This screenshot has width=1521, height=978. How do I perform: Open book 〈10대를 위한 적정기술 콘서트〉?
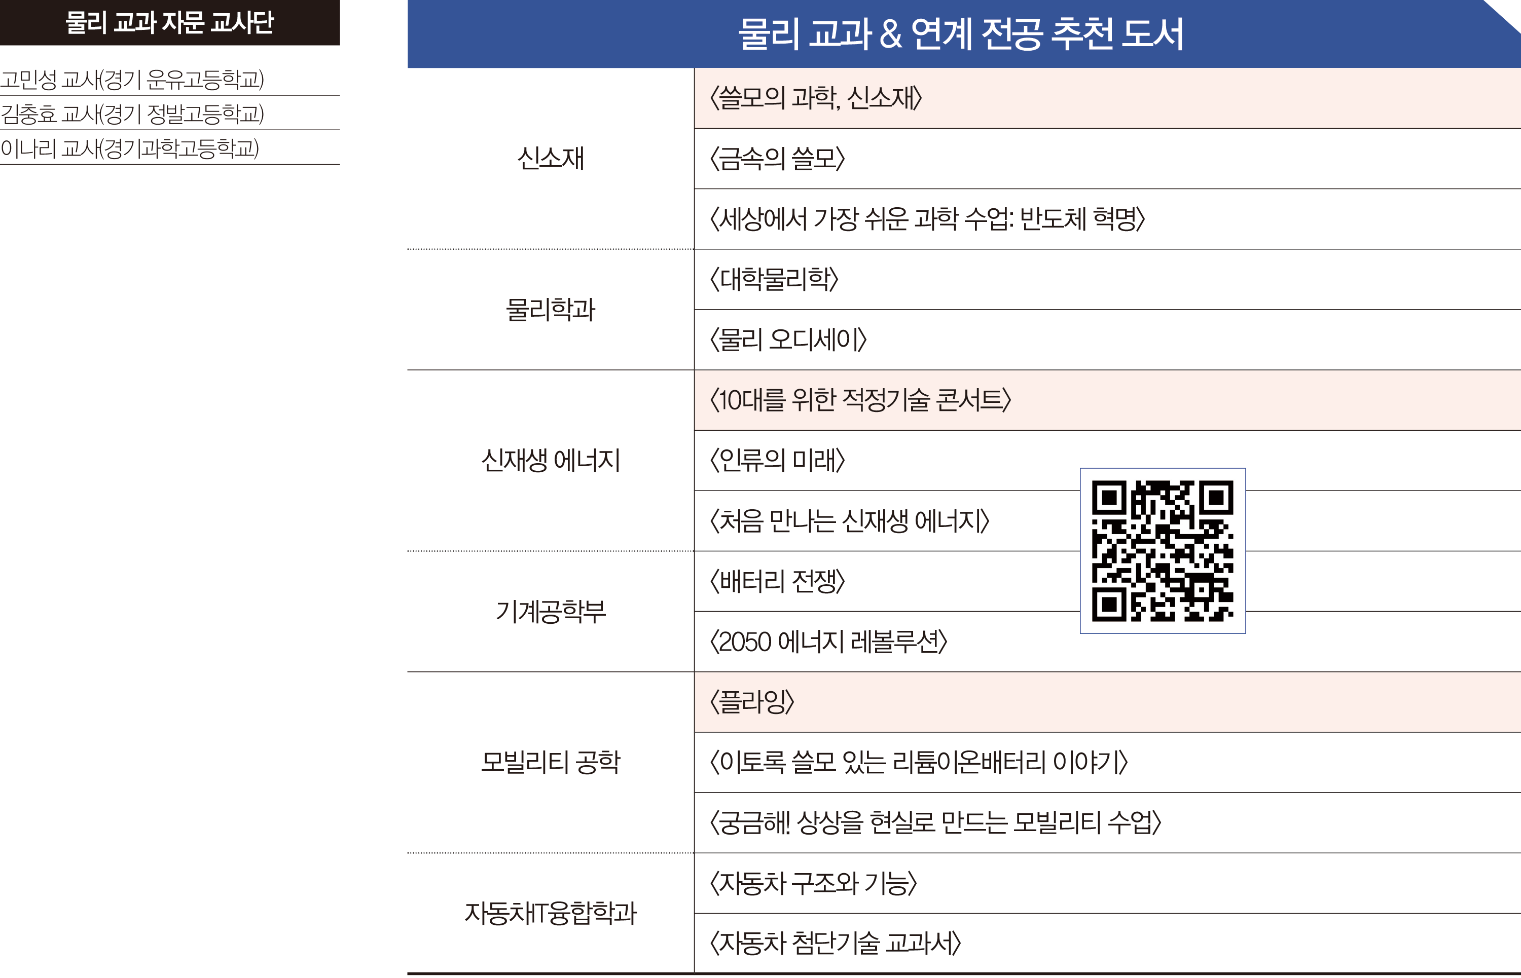860,400
